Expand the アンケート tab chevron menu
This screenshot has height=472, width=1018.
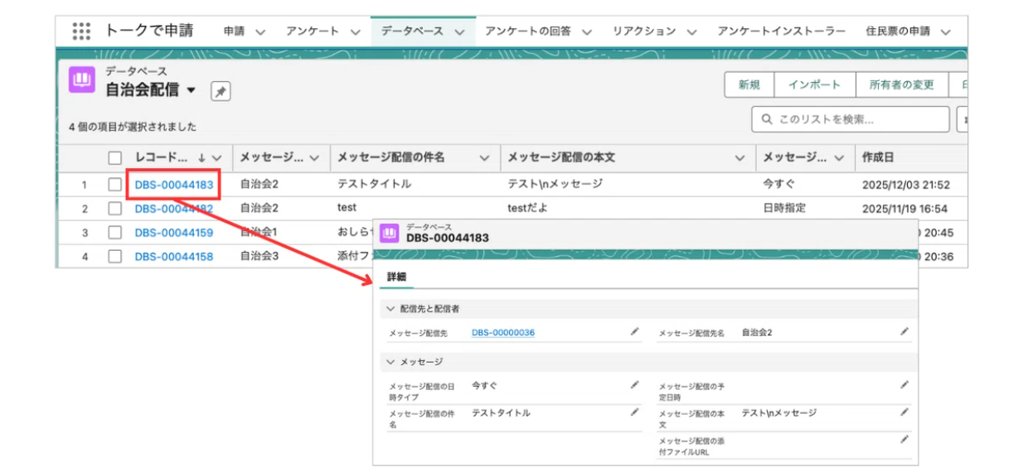(x=355, y=31)
